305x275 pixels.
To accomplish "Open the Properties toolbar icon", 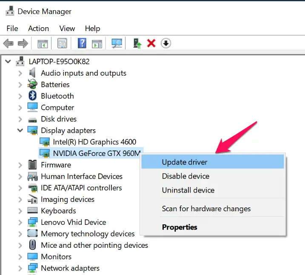I will click(x=62, y=43).
